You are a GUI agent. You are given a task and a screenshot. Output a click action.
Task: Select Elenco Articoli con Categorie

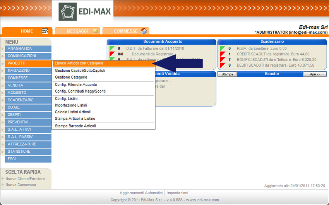tap(79, 63)
